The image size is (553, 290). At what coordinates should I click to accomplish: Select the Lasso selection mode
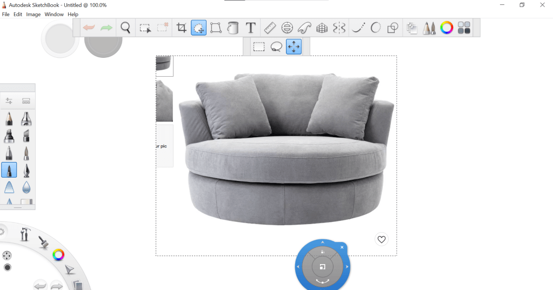pyautogui.click(x=276, y=47)
